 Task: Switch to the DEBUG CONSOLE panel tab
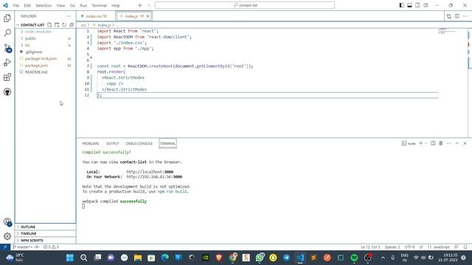click(x=139, y=144)
